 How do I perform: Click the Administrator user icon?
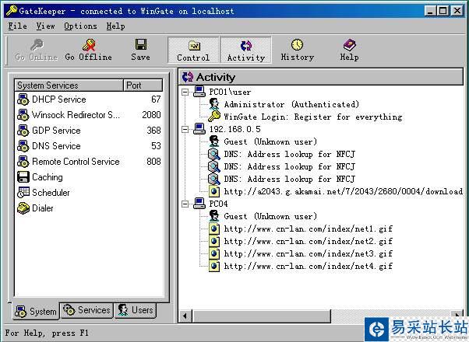point(214,104)
